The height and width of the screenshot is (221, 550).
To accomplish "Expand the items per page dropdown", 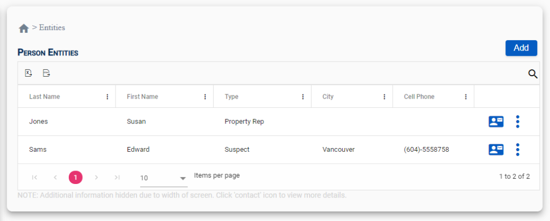I will (164, 178).
